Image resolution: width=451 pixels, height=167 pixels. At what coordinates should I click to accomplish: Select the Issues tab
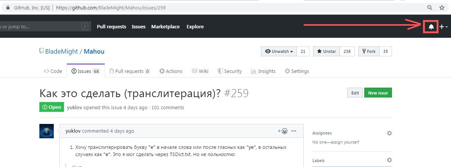[x=86, y=71]
